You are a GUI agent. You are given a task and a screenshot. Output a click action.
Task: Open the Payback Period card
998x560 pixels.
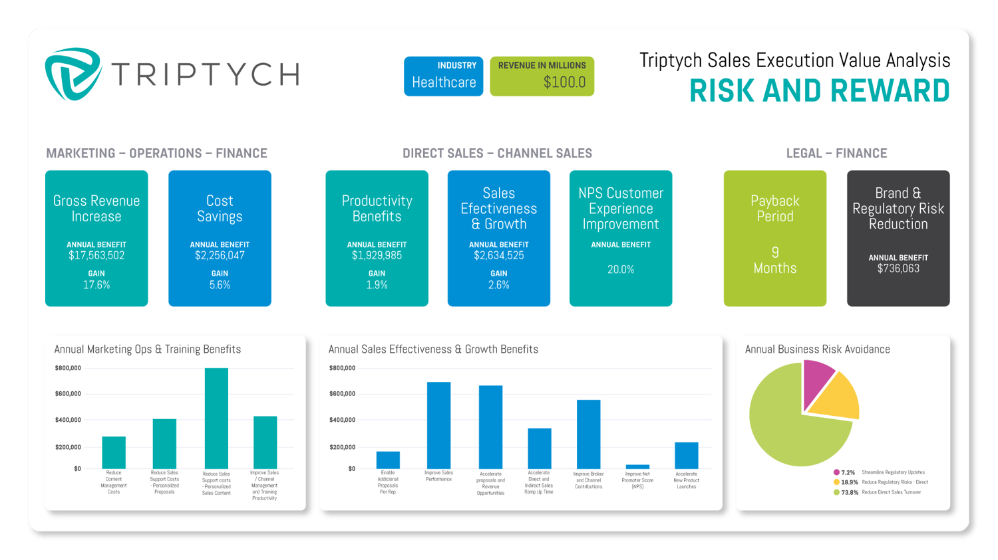(775, 238)
